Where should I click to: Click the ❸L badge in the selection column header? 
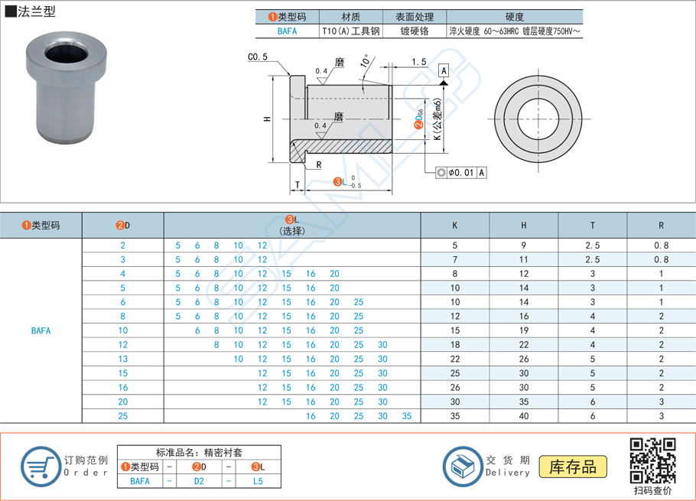(288, 220)
